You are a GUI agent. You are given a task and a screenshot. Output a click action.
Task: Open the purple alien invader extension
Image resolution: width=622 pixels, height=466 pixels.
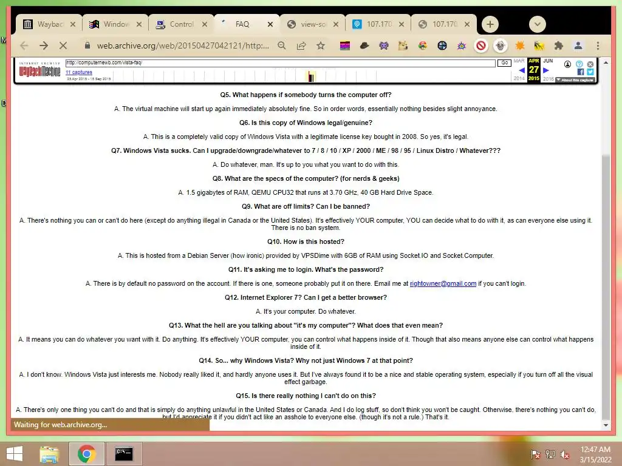pos(384,46)
